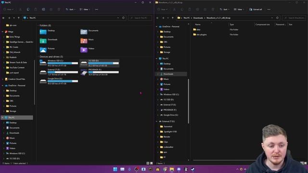Screen dimensions: 308x173
Task: Collapse the Devices and drives (5) group
Action: [x=38, y=57]
